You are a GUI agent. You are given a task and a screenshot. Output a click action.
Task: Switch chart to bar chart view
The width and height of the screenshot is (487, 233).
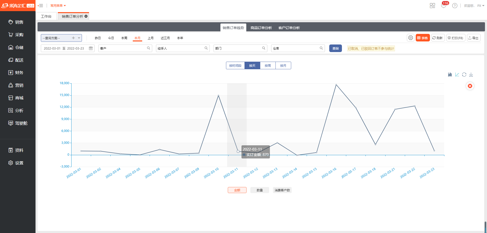click(x=450, y=75)
